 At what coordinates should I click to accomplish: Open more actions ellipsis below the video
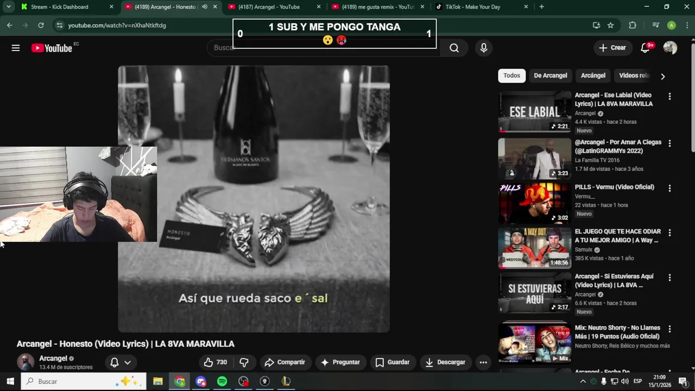[x=483, y=362]
